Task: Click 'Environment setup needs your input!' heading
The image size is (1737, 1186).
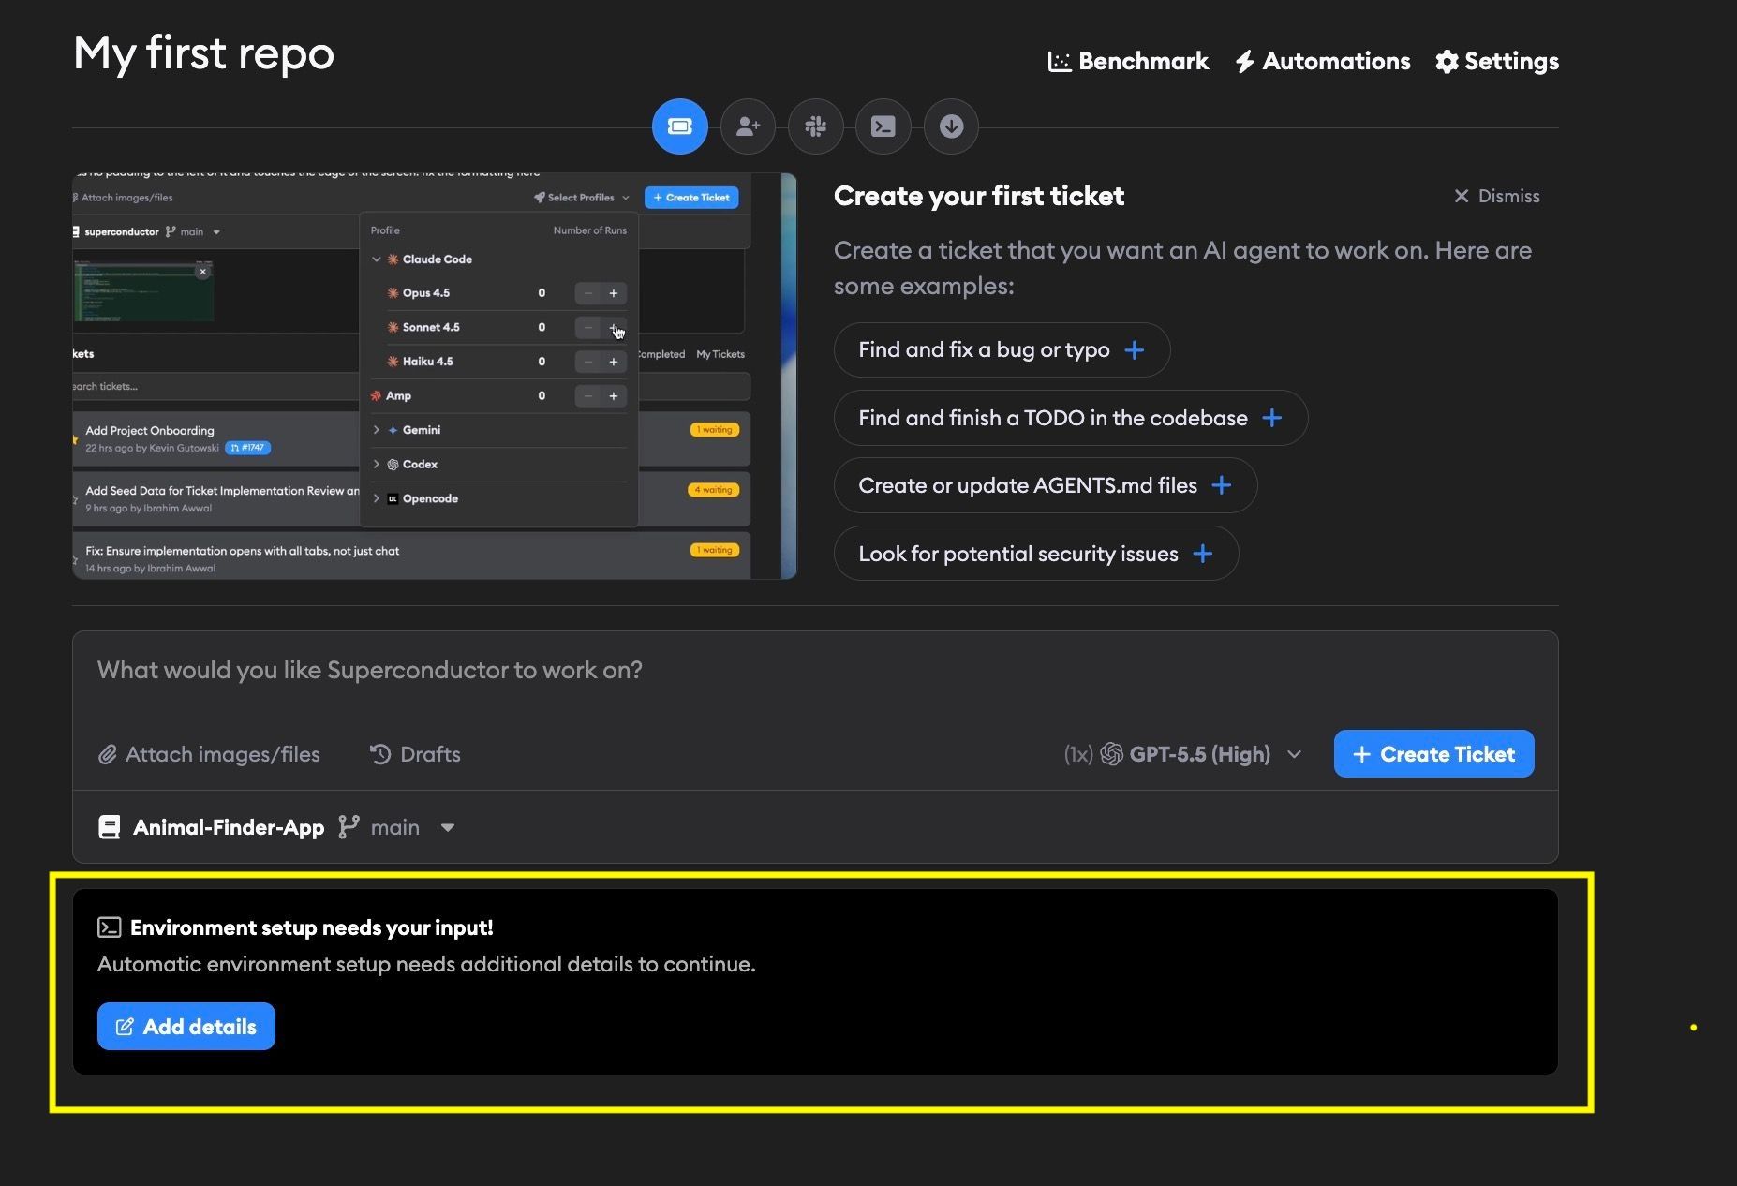Action: [312, 927]
